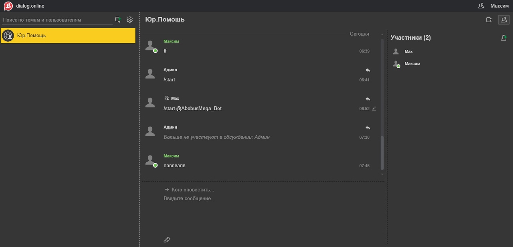Focus the topics and users search field

(57, 20)
